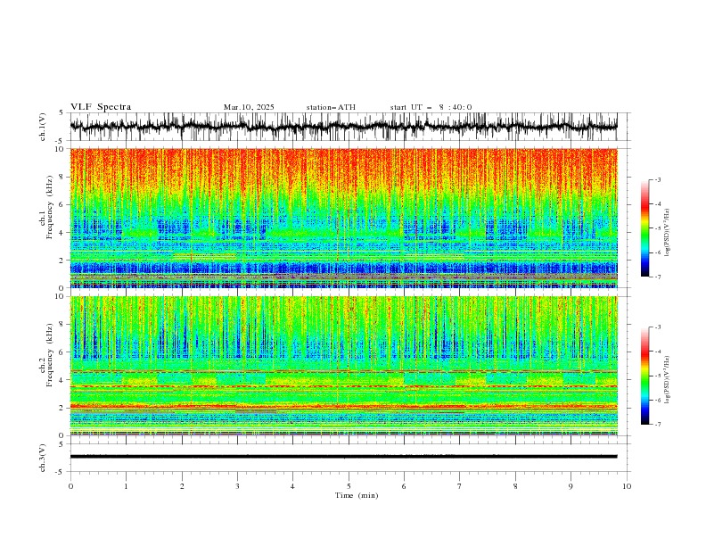The height and width of the screenshot is (546, 706).
Task: Click the 'Time (min)' axis title
Action: click(x=357, y=495)
